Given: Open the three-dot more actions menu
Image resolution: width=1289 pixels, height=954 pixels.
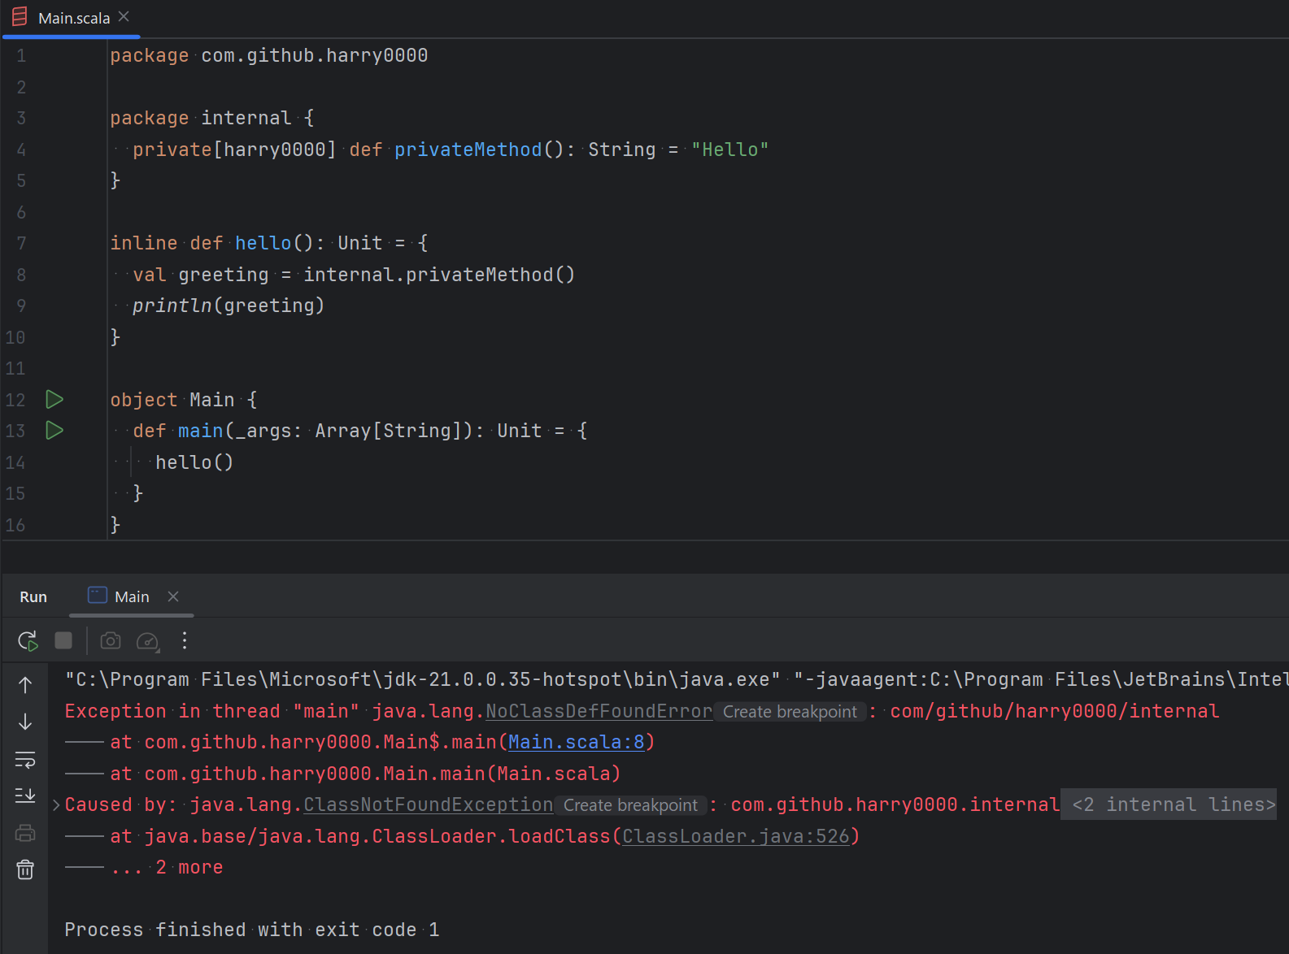Looking at the screenshot, I should (x=185, y=640).
